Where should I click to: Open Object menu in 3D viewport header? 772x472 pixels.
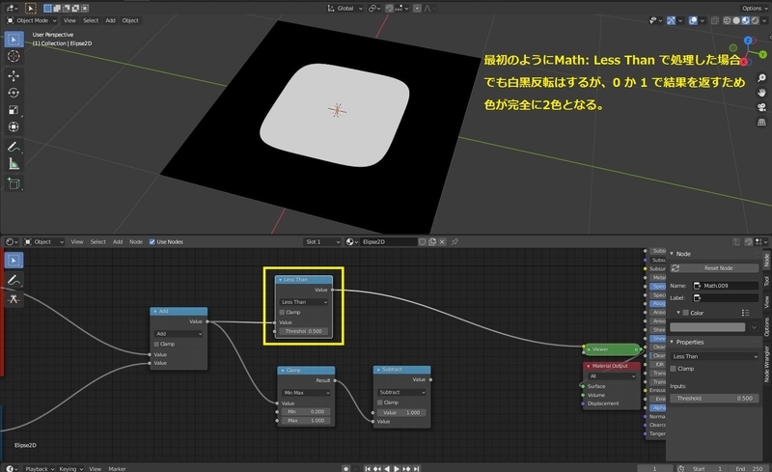(x=130, y=20)
